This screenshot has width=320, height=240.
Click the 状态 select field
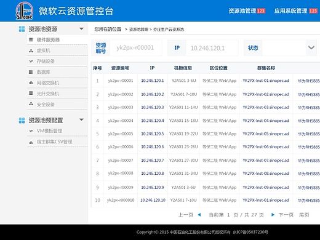click(289, 48)
